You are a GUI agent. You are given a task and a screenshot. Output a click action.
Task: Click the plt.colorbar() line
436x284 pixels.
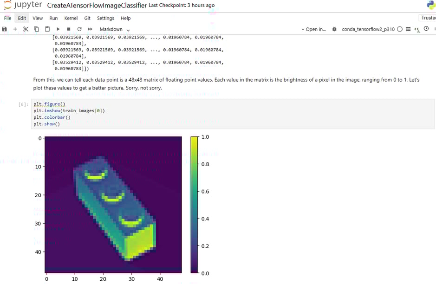pos(52,117)
